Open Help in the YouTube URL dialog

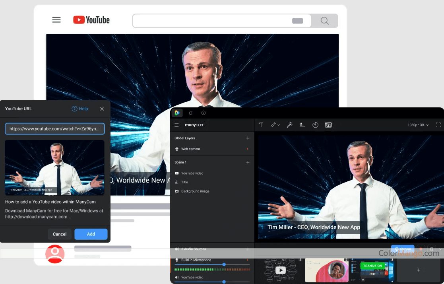[80, 109]
